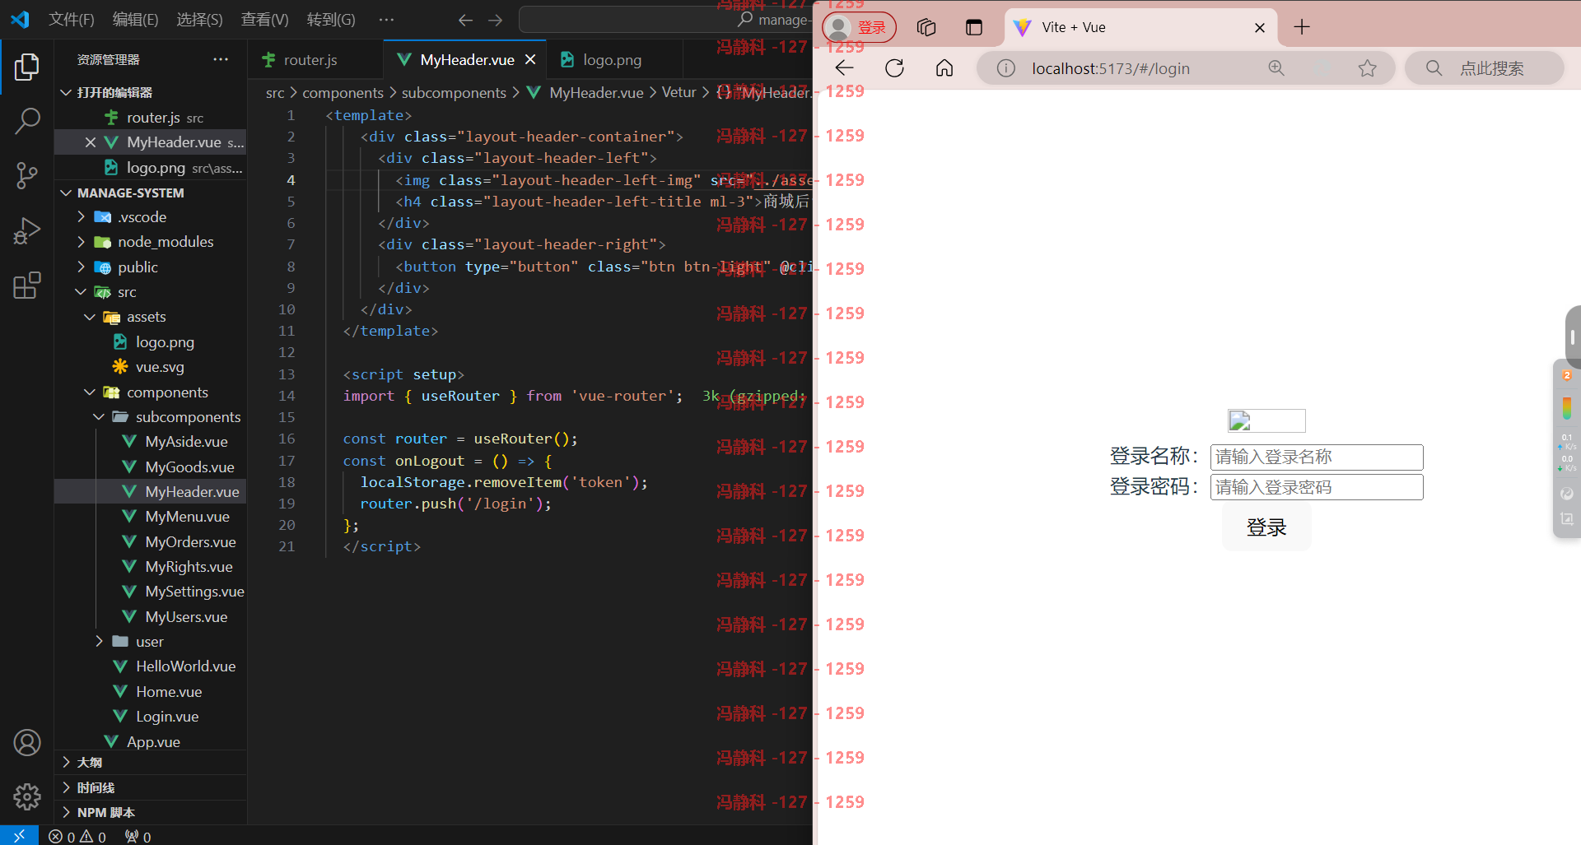
Task: Expand the user folder
Action: (99, 642)
